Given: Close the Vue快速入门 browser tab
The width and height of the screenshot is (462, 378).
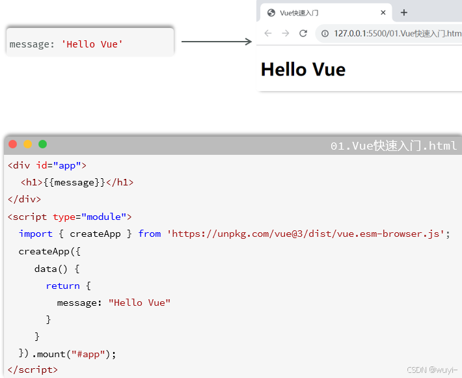Looking at the screenshot, I should point(383,12).
